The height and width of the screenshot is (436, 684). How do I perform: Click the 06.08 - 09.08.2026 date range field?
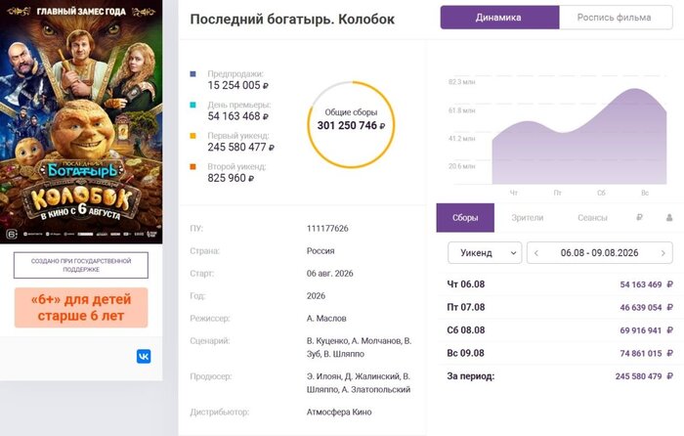599,252
